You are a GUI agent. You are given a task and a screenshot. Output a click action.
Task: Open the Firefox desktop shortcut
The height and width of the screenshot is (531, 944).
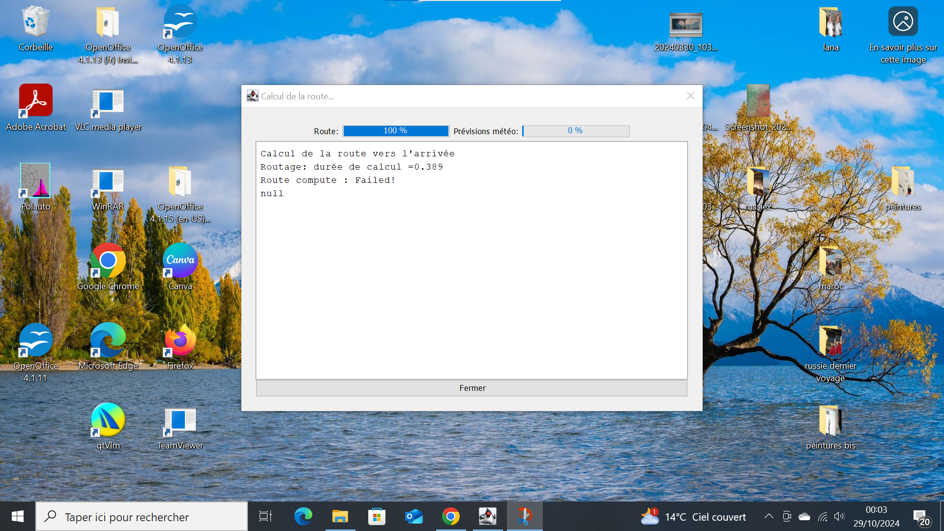180,347
